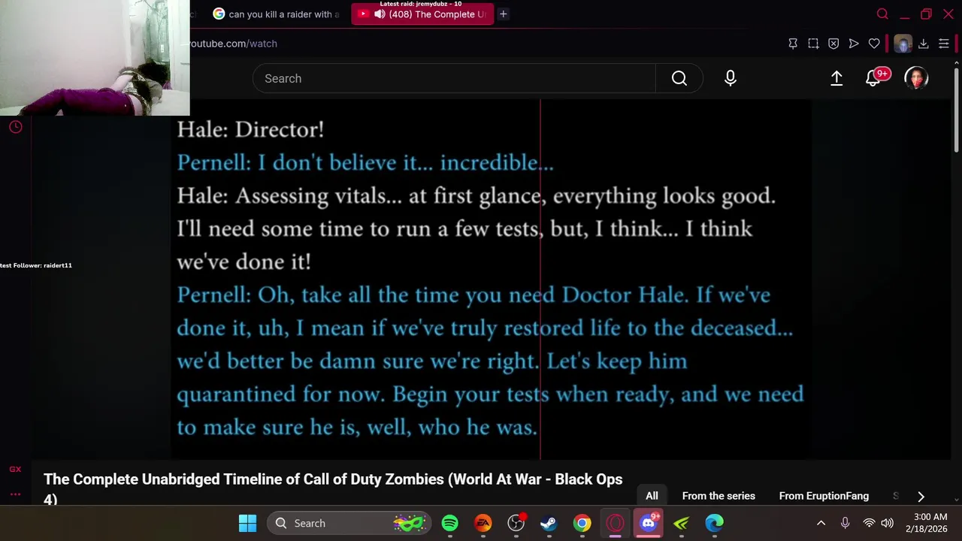The width and height of the screenshot is (962, 541).
Task: Open the EA app from the taskbar
Action: click(483, 523)
